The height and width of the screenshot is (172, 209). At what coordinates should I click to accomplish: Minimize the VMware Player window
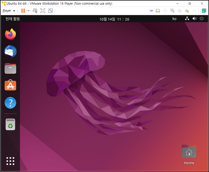177,3
